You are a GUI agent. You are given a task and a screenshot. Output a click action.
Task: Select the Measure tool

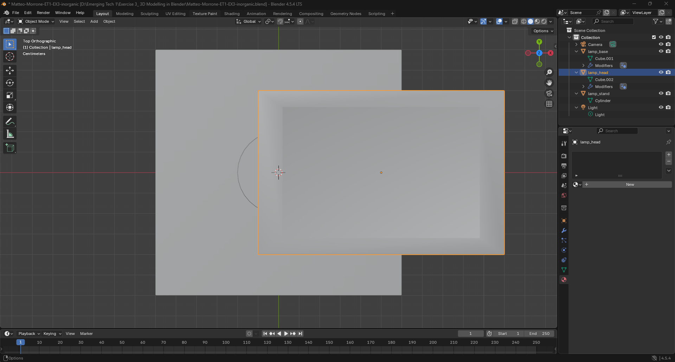10,134
